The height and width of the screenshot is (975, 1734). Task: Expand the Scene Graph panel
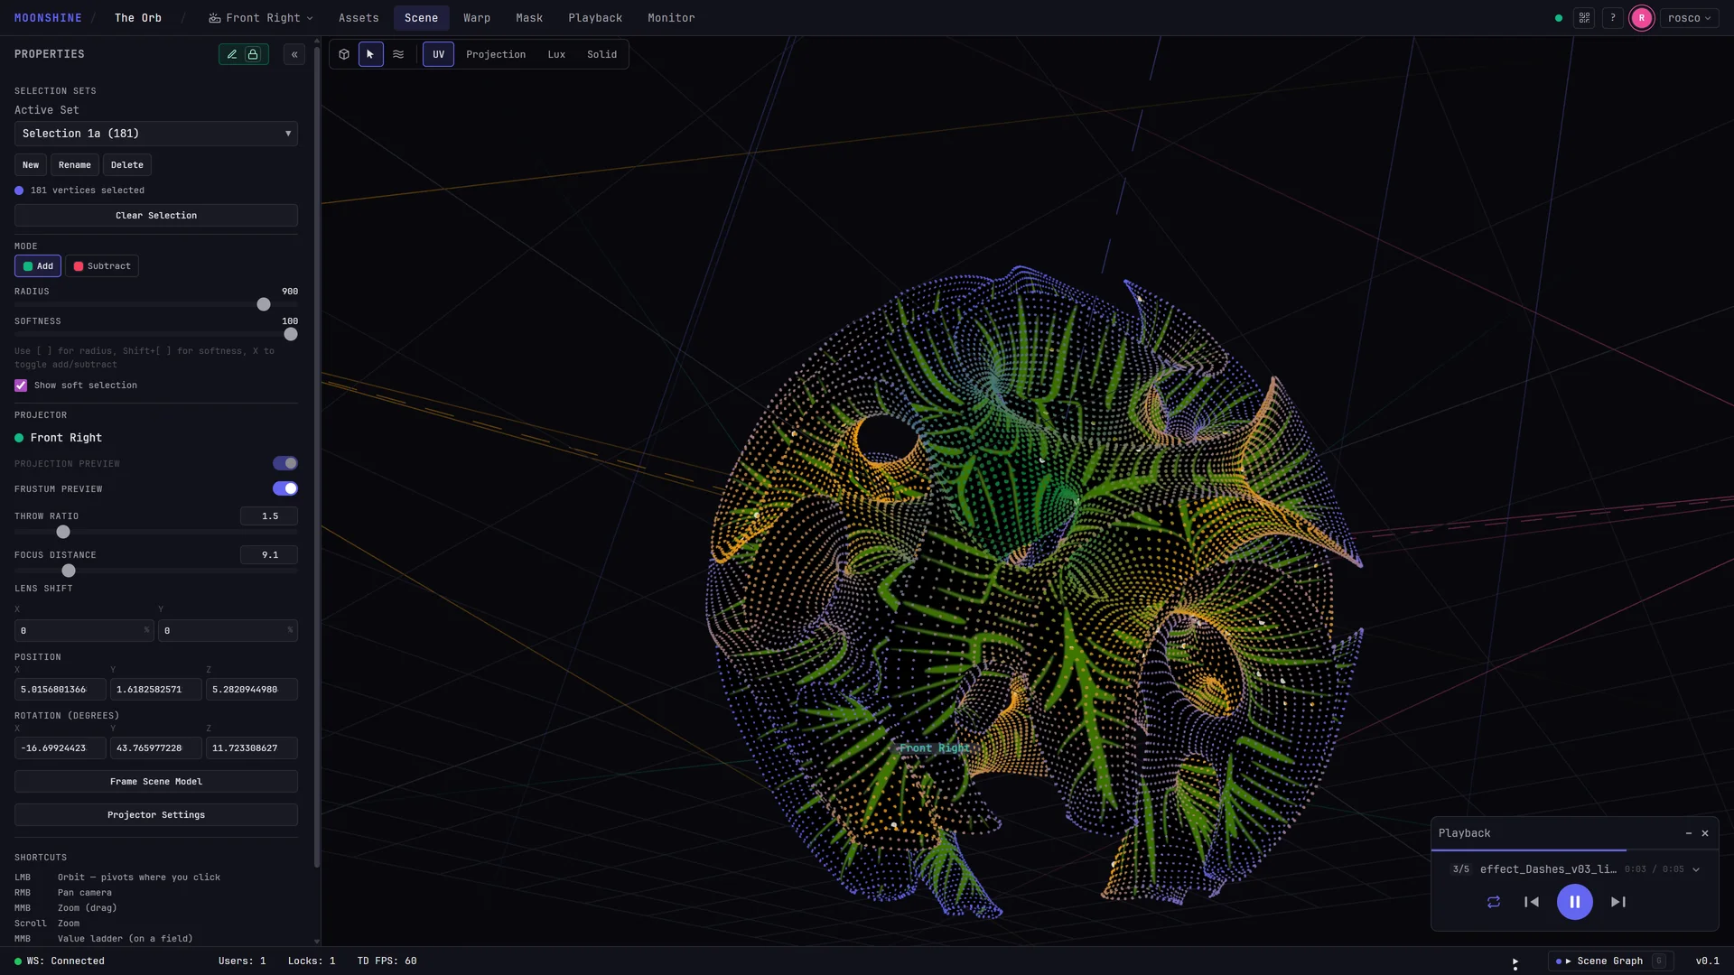pyautogui.click(x=1610, y=961)
